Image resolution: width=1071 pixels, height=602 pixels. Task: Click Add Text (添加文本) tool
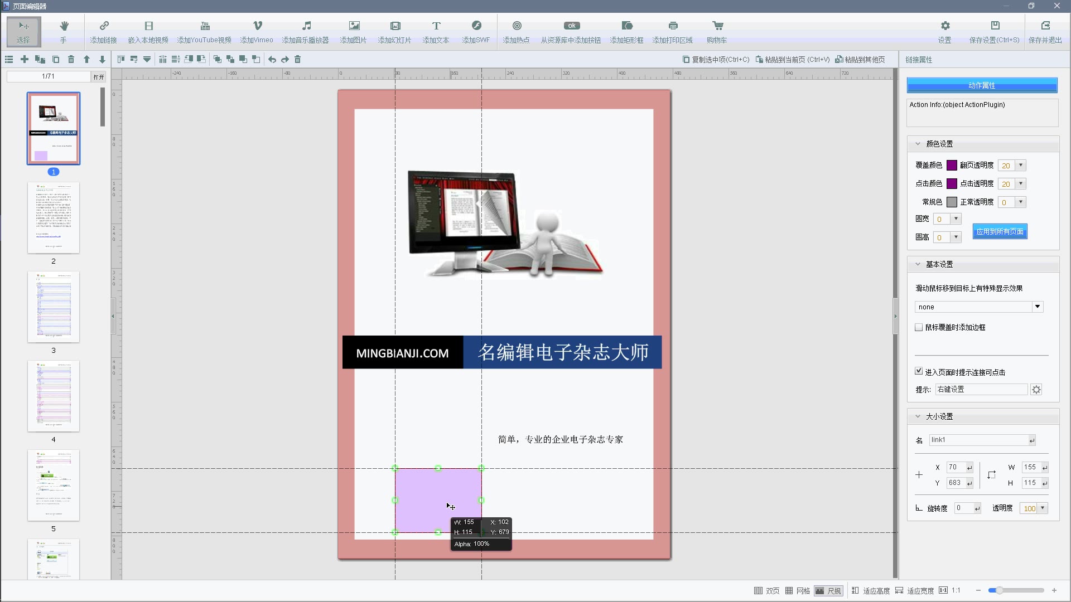click(436, 31)
